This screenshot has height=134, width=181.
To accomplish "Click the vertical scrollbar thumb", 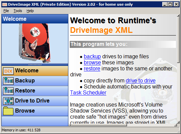I will coord(178,40).
